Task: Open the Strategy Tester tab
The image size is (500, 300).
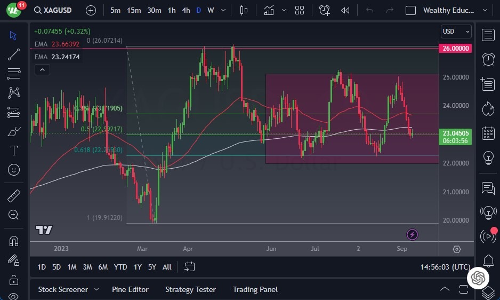Action: 190,289
